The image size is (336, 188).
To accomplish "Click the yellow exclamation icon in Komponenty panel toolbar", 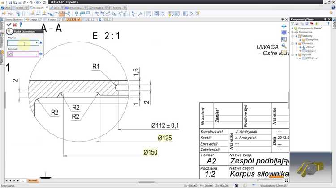I will 317,24.
